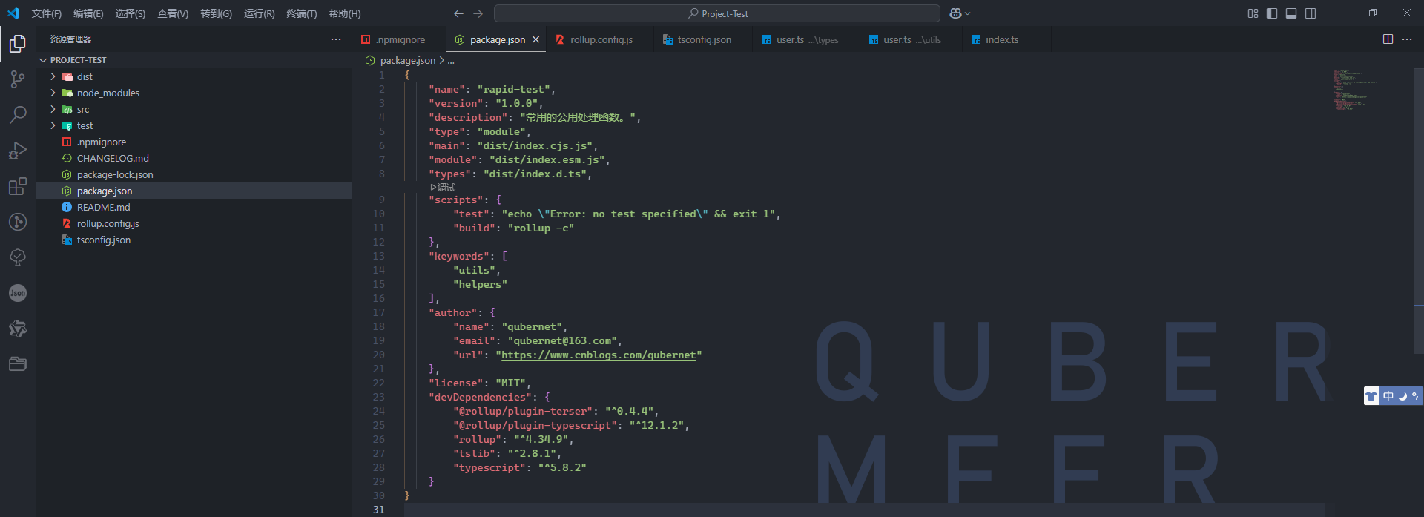Open the 帮助(H) menu
1424x517 pixels.
345,13
